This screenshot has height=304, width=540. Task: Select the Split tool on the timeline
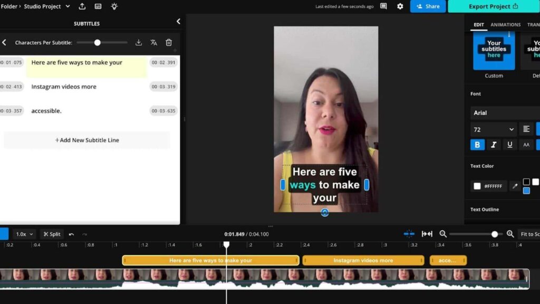51,233
